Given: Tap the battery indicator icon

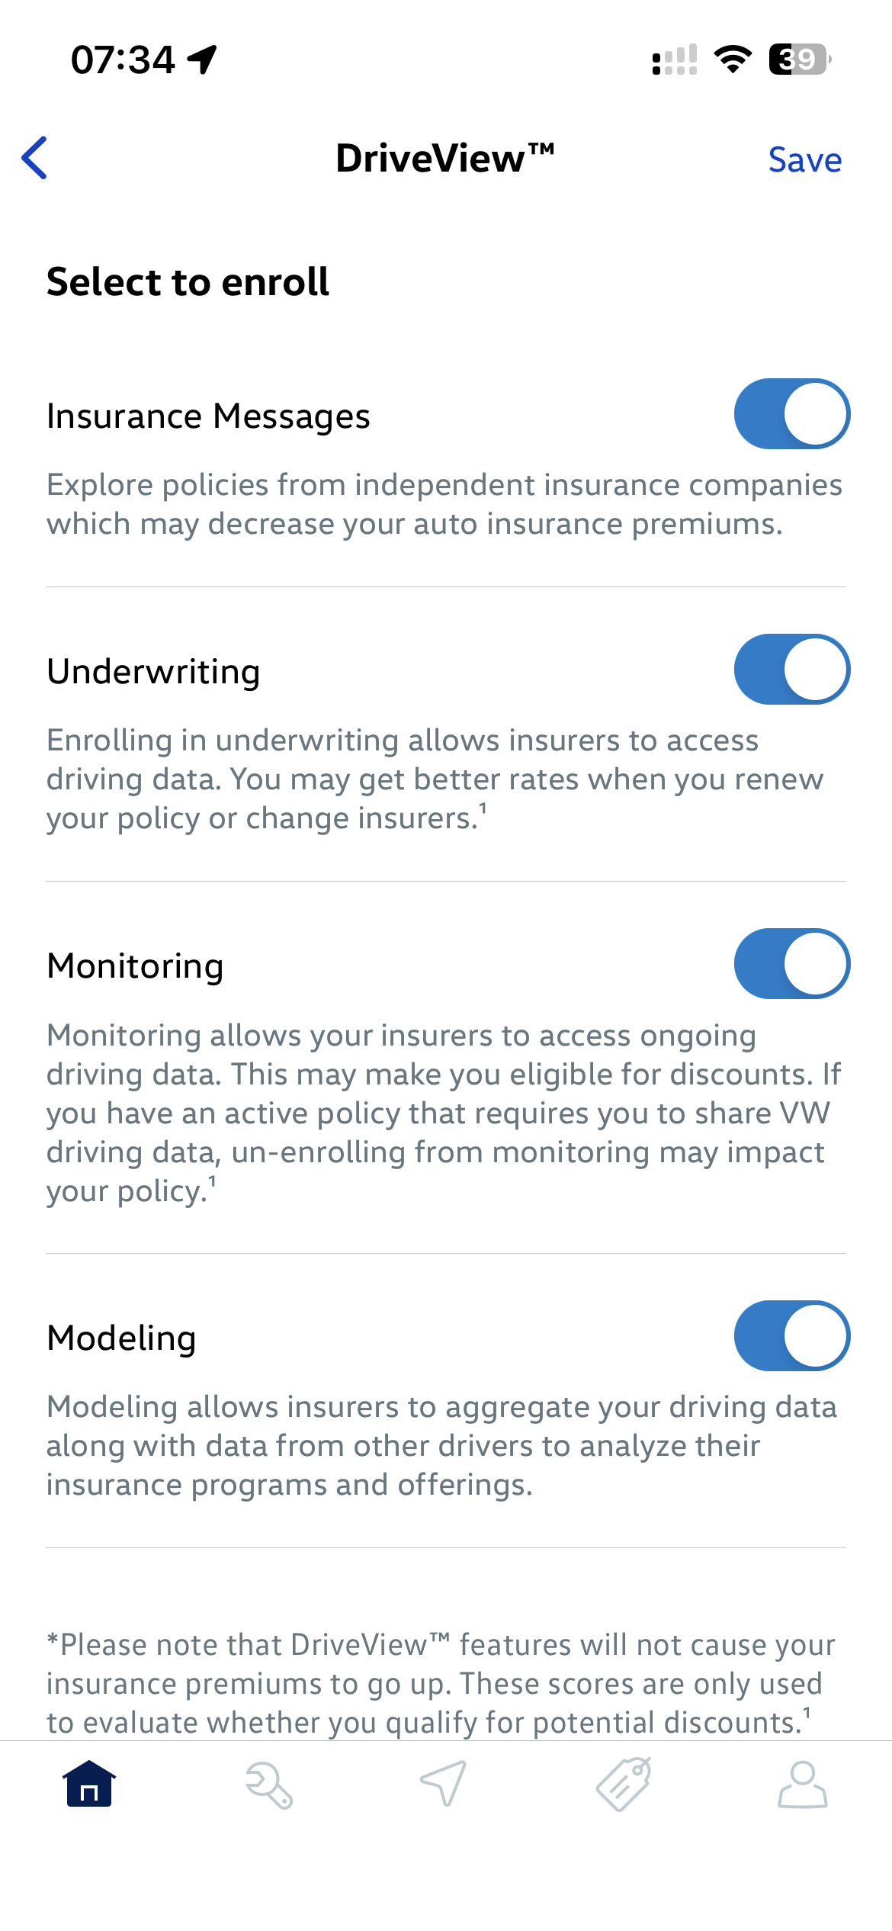Looking at the screenshot, I should pyautogui.click(x=799, y=59).
